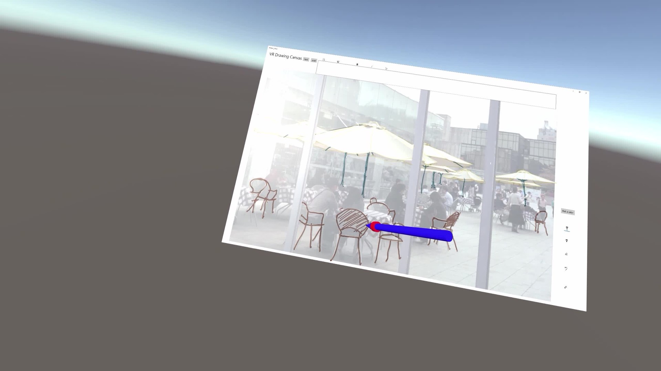Maximize the VR Drawing Canvas window

[x=580, y=92]
